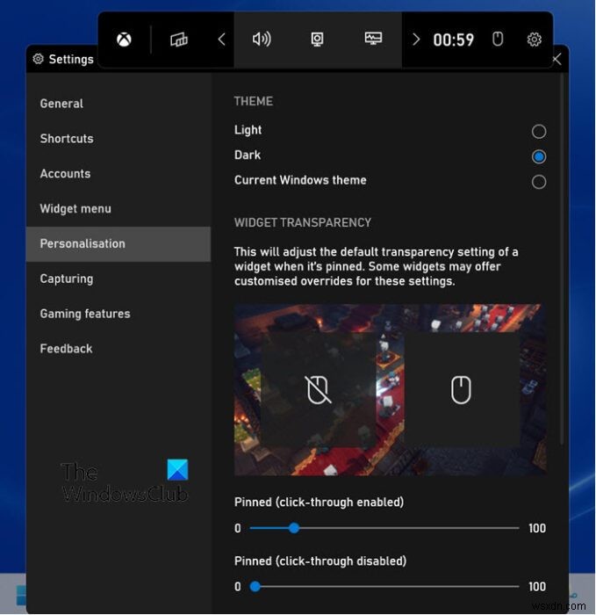Open Game Bar settings gear icon
This screenshot has width=596, height=615.
[534, 40]
